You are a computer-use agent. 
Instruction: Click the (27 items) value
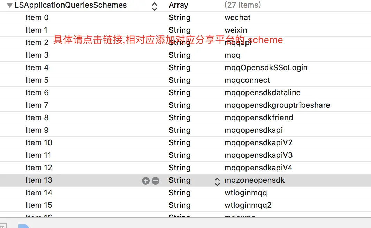click(243, 5)
